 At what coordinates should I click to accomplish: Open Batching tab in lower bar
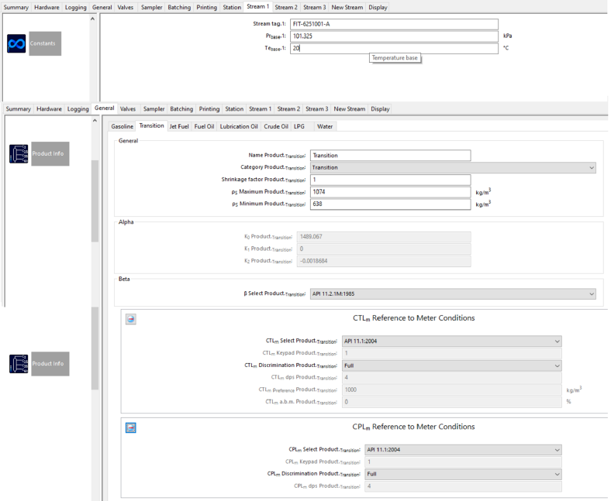click(x=181, y=109)
